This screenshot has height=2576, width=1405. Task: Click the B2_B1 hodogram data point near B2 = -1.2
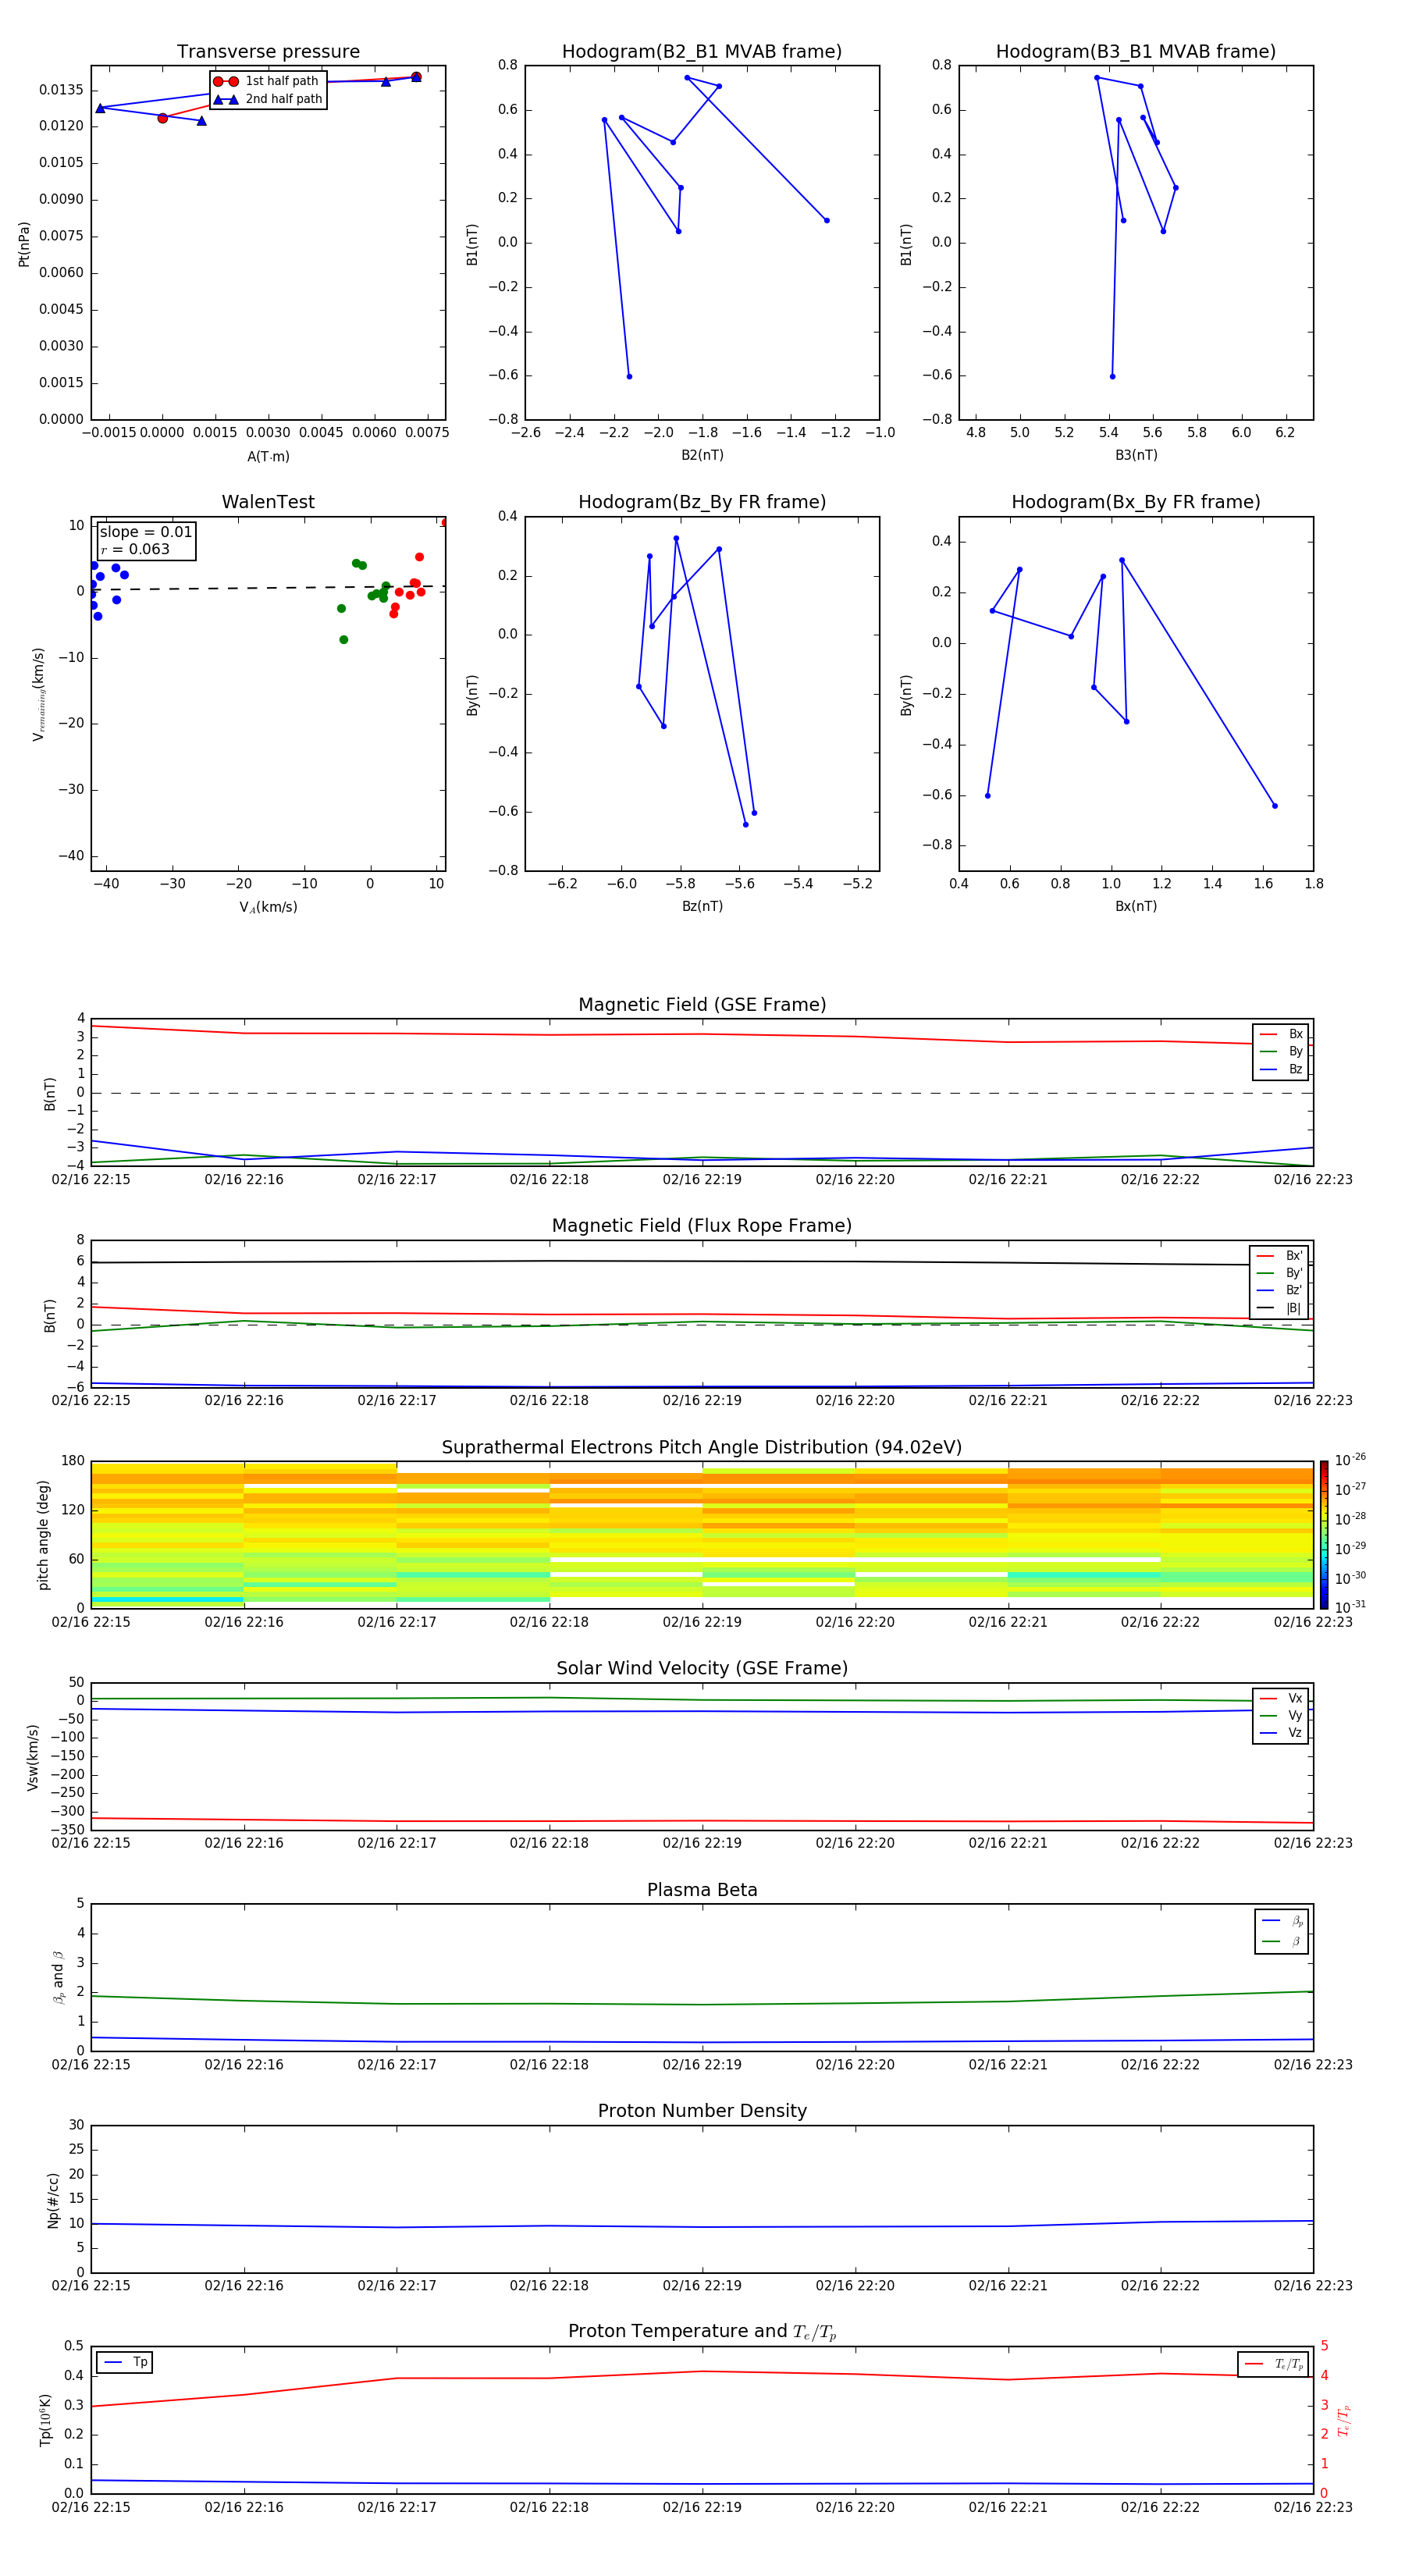827,220
